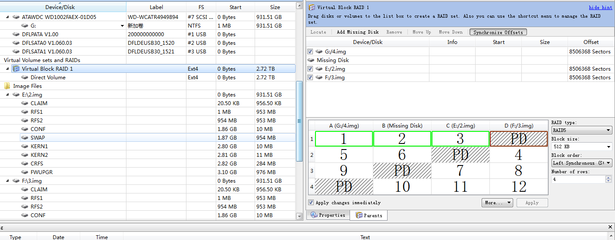Open the Block size dropdown
615x240 pixels.
pyautogui.click(x=581, y=147)
